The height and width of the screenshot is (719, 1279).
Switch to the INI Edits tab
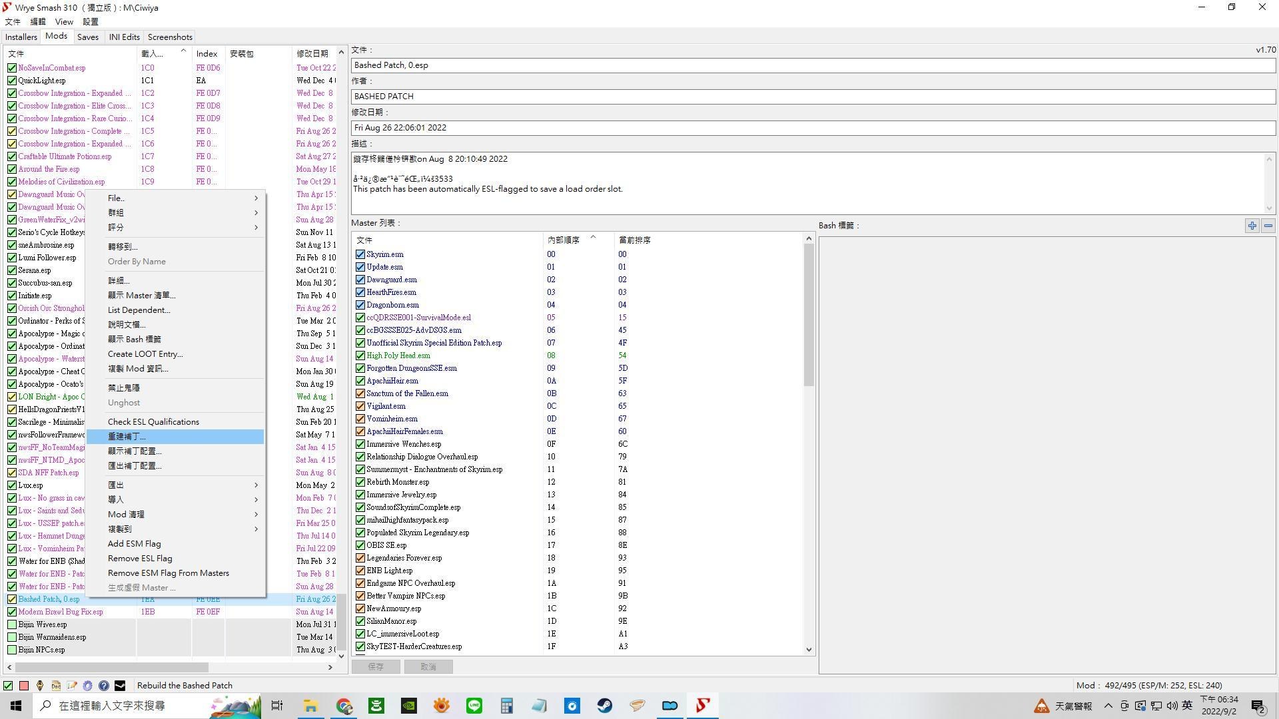[124, 37]
